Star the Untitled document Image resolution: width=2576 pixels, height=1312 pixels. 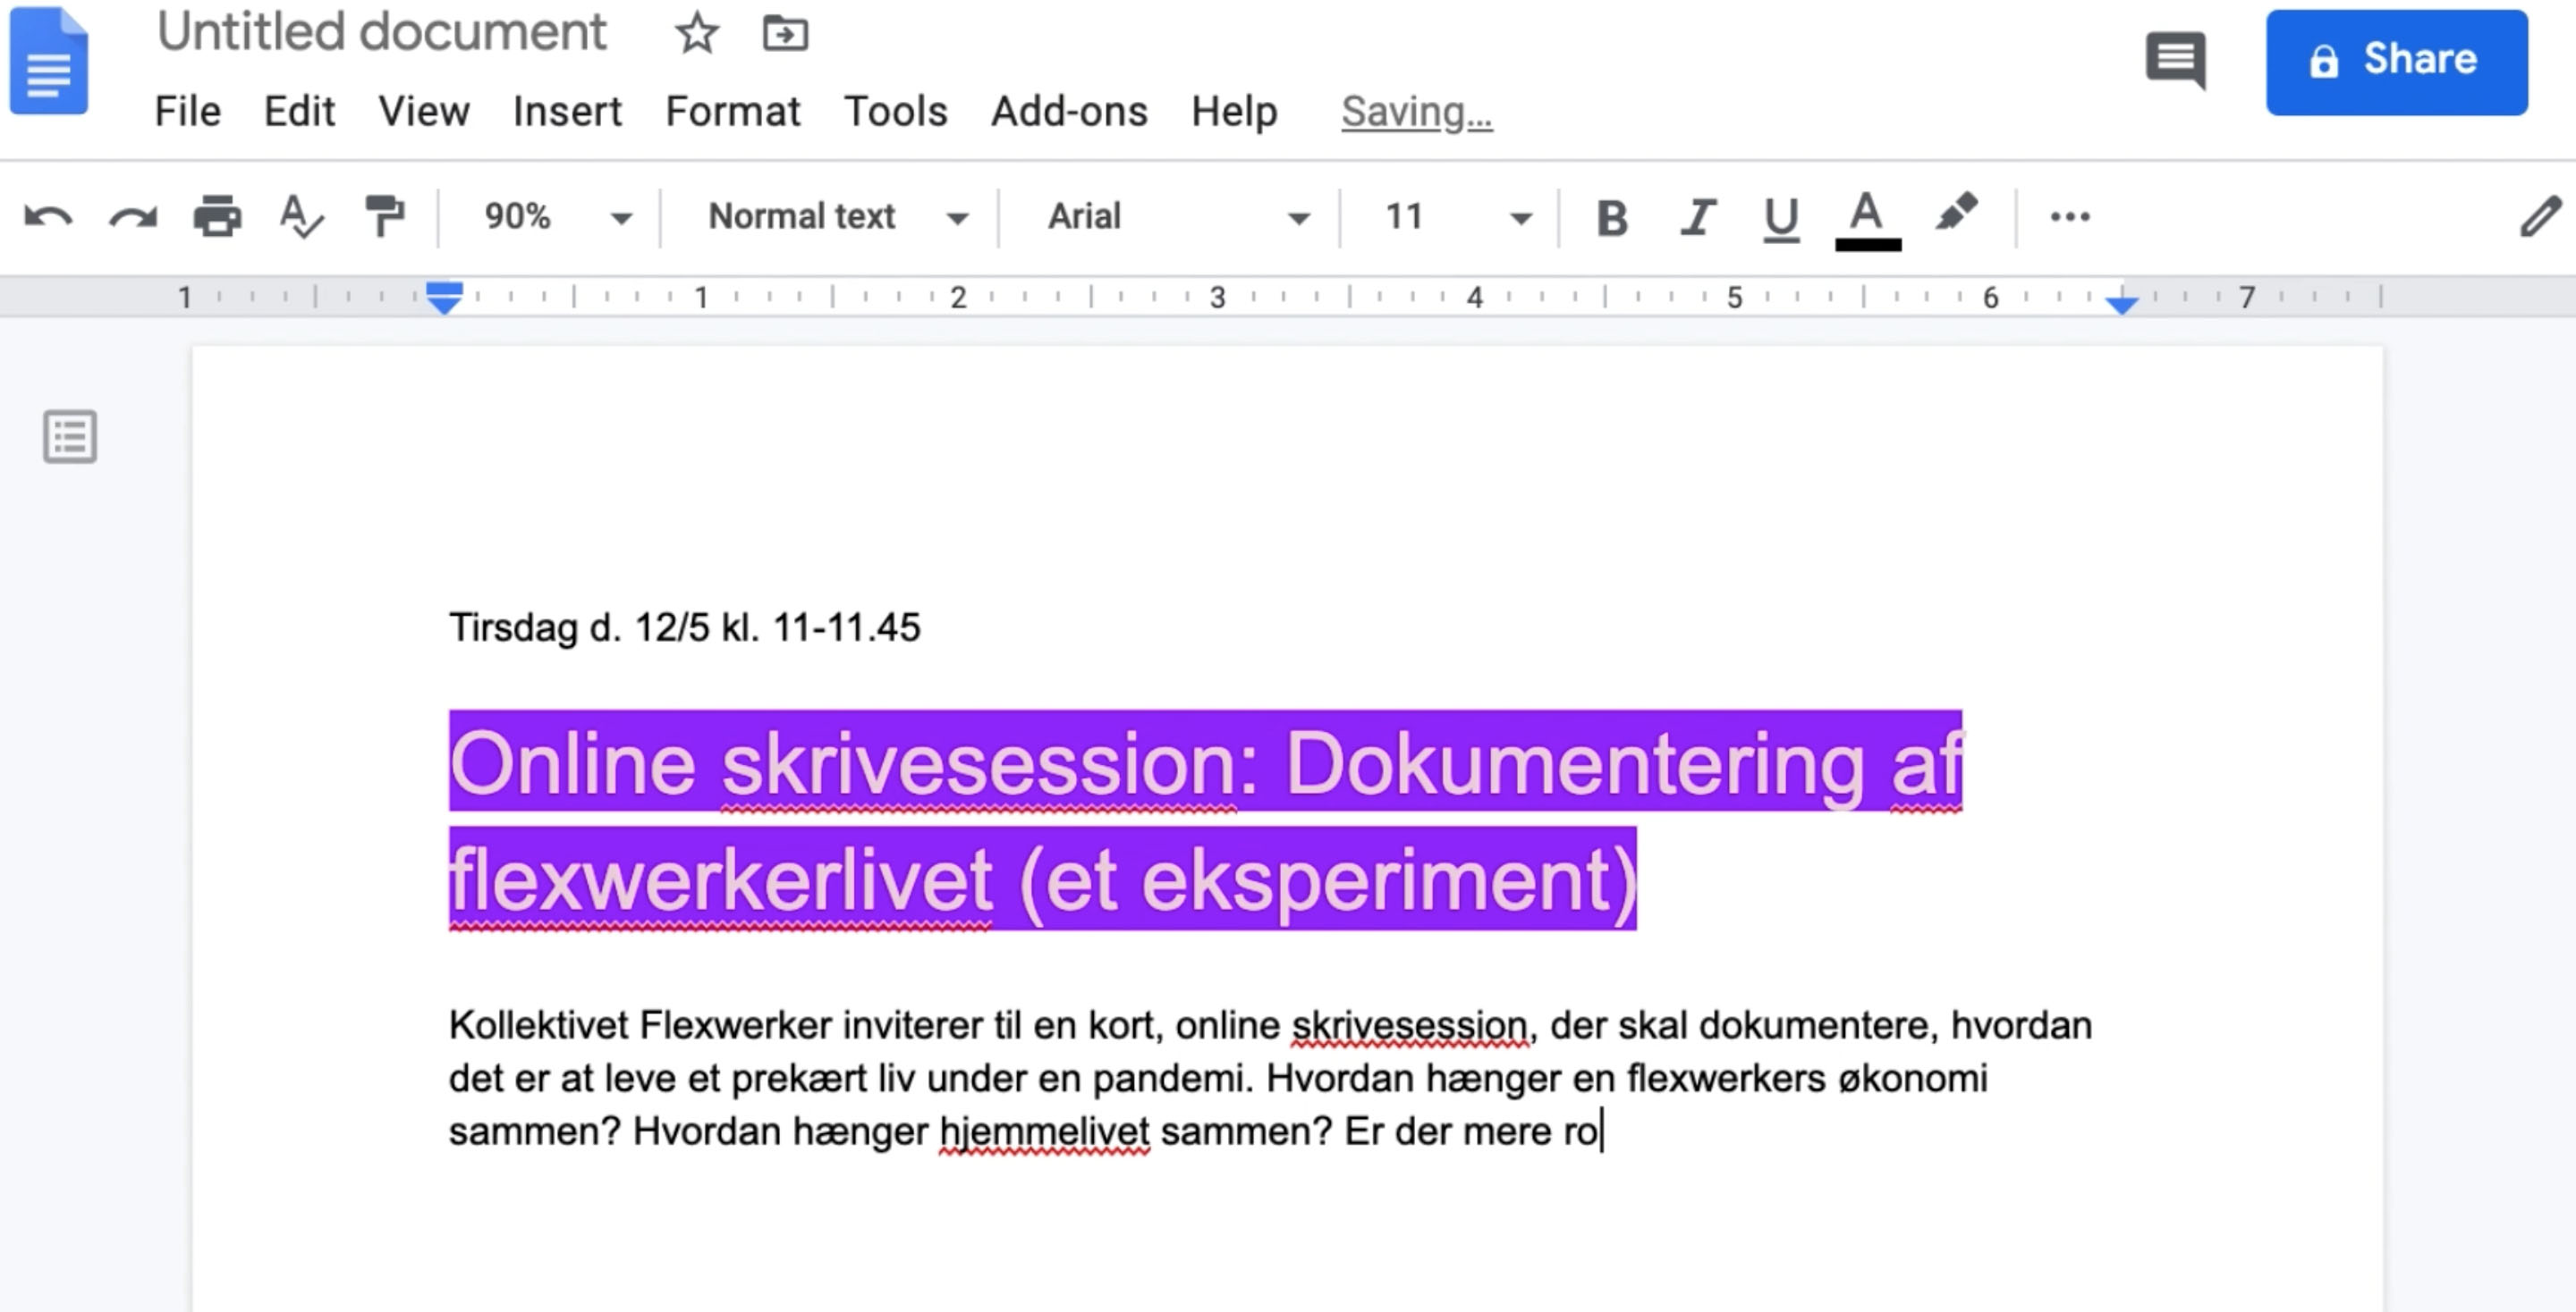pyautogui.click(x=696, y=33)
